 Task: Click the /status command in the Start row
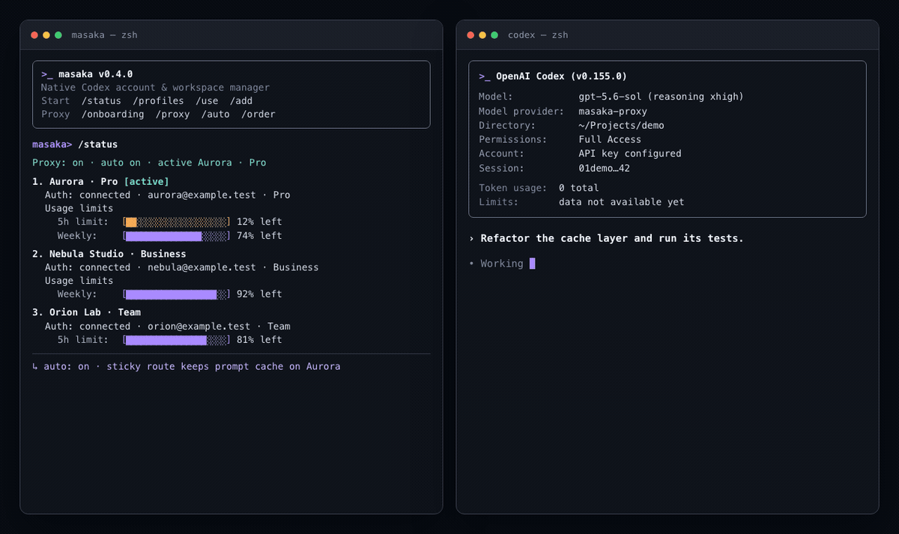101,101
